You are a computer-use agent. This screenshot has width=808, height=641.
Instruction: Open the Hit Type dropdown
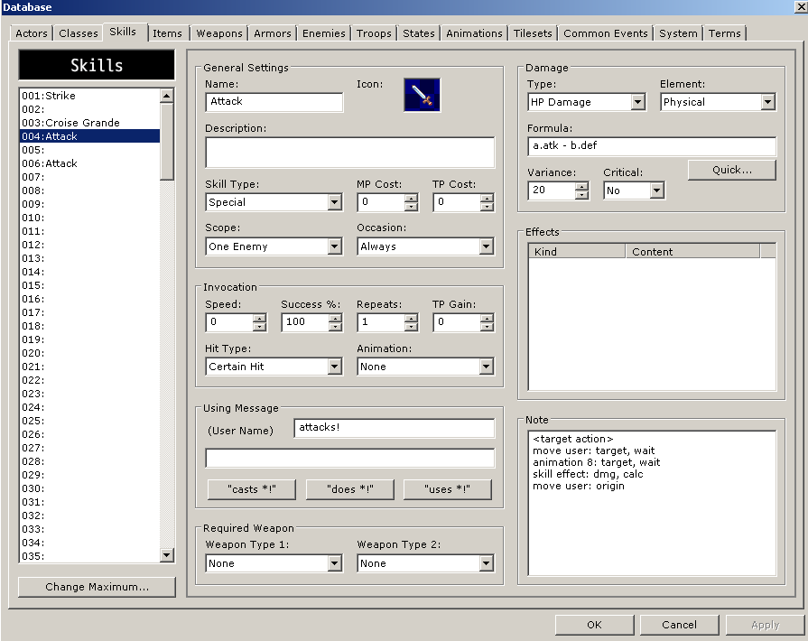point(334,367)
